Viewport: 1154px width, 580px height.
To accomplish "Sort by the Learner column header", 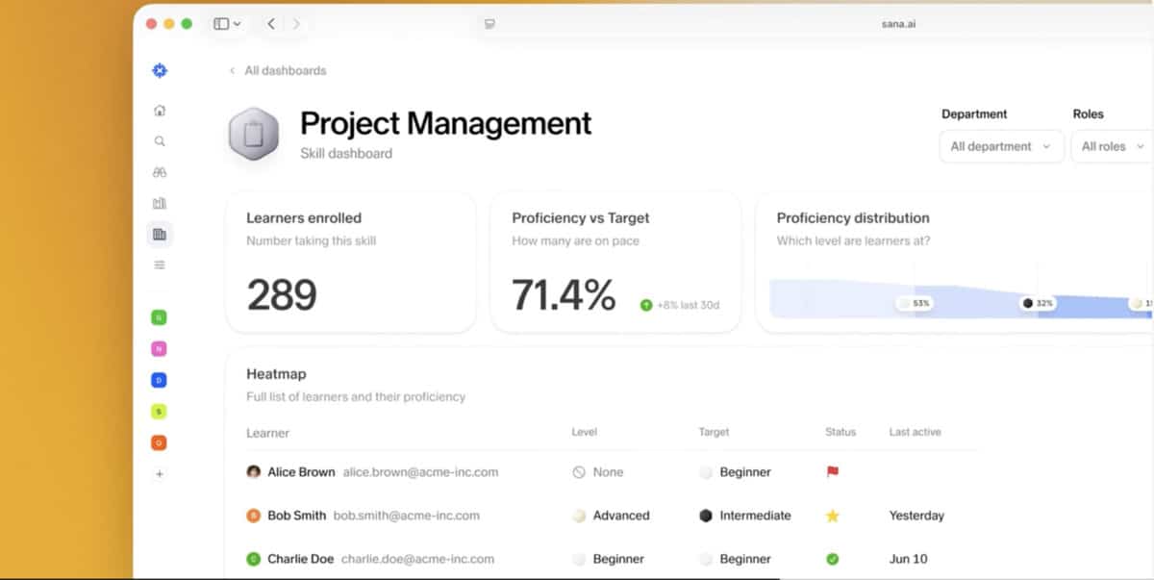I will [x=267, y=433].
